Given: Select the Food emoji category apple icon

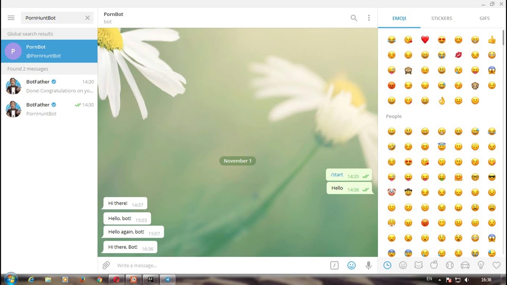Looking at the screenshot, I should click(x=434, y=266).
